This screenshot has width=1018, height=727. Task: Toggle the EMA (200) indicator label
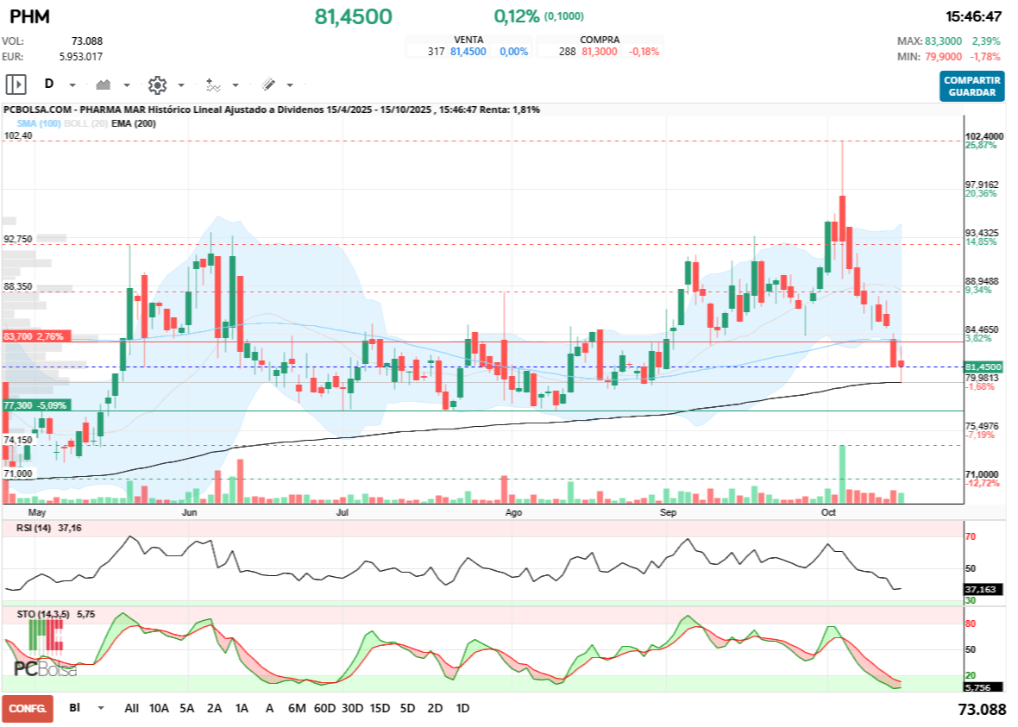point(134,123)
